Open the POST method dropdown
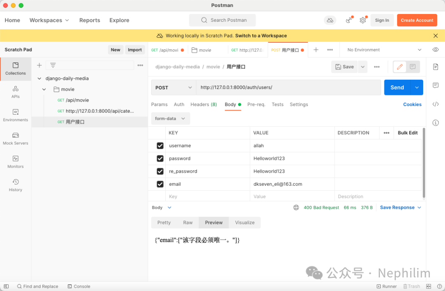The width and height of the screenshot is (445, 291). [x=174, y=88]
